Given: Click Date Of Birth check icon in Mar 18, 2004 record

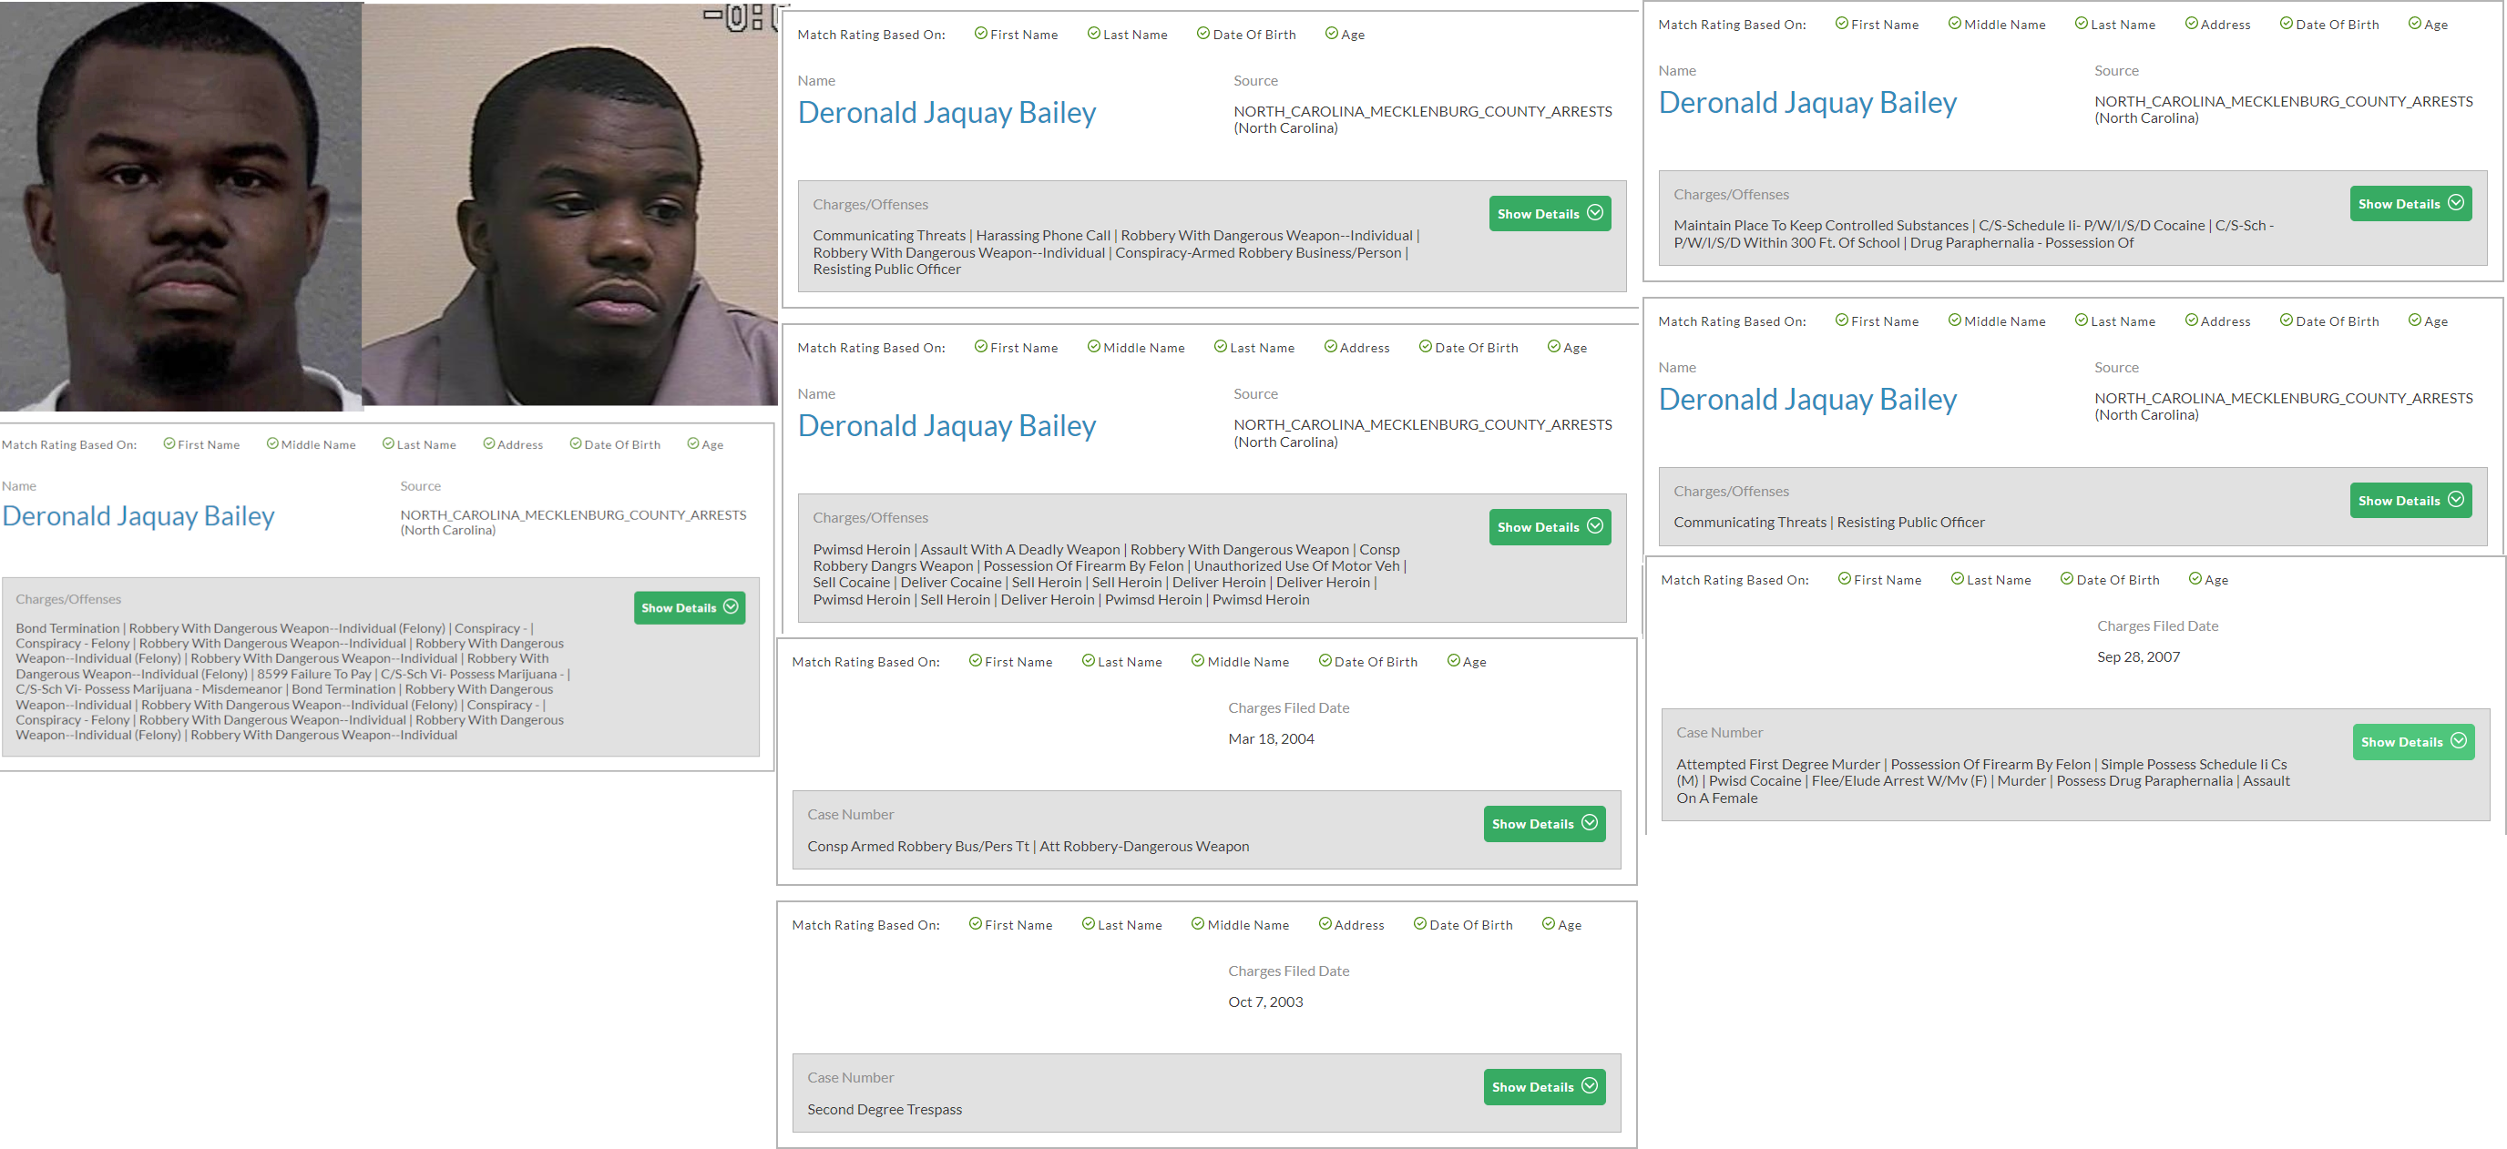Looking at the screenshot, I should click(1325, 661).
